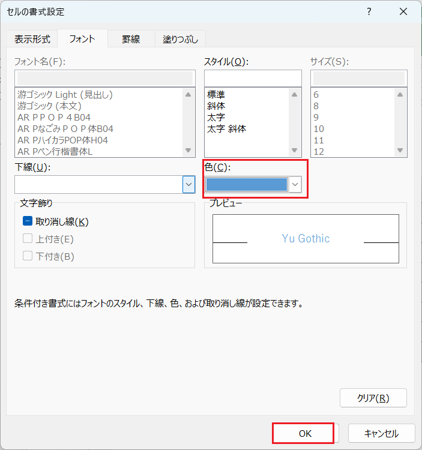Open the 塗りつぶし tab
The height and width of the screenshot is (450, 422).
[180, 39]
